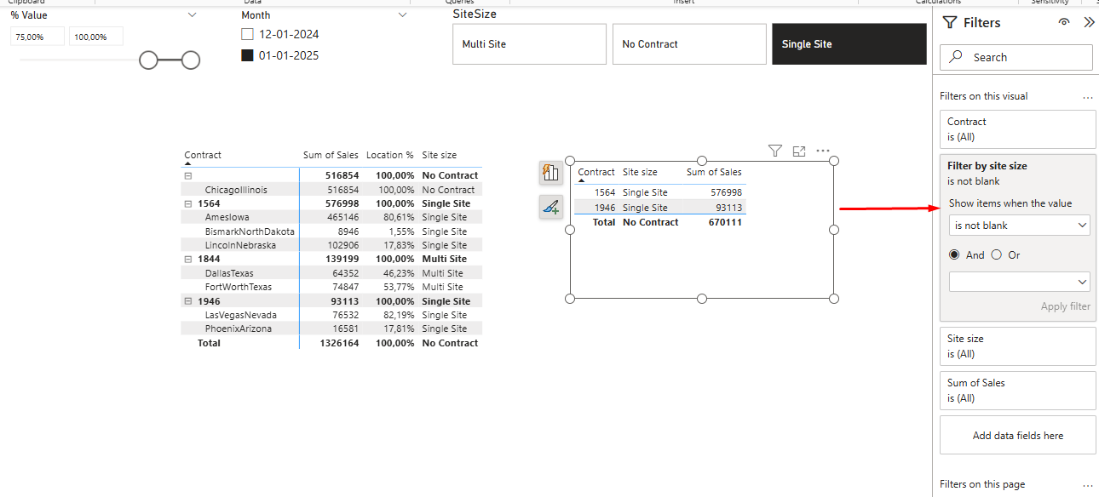Viewport: 1099px width, 497px height.
Task: Select the Single Site slicer button
Action: [x=849, y=44]
